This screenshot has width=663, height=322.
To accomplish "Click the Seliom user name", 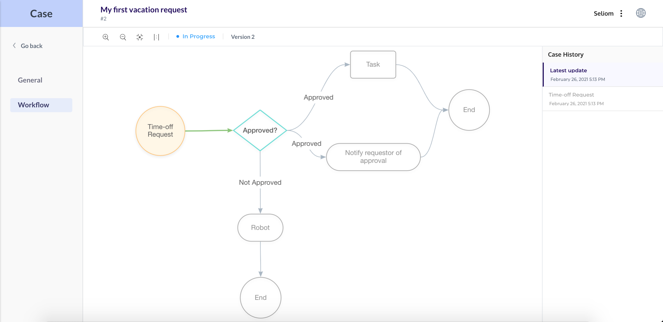I will coord(604,13).
